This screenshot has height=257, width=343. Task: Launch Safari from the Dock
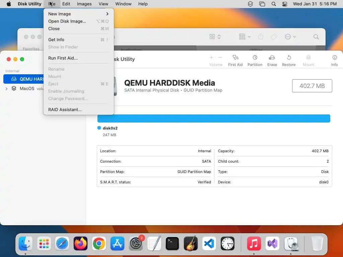[x=62, y=244]
